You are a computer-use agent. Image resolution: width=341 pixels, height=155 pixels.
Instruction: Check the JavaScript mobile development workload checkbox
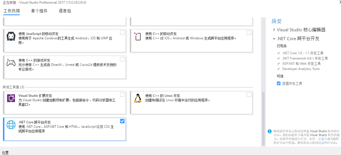coord(122,33)
